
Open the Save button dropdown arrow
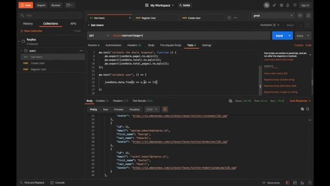point(308,36)
